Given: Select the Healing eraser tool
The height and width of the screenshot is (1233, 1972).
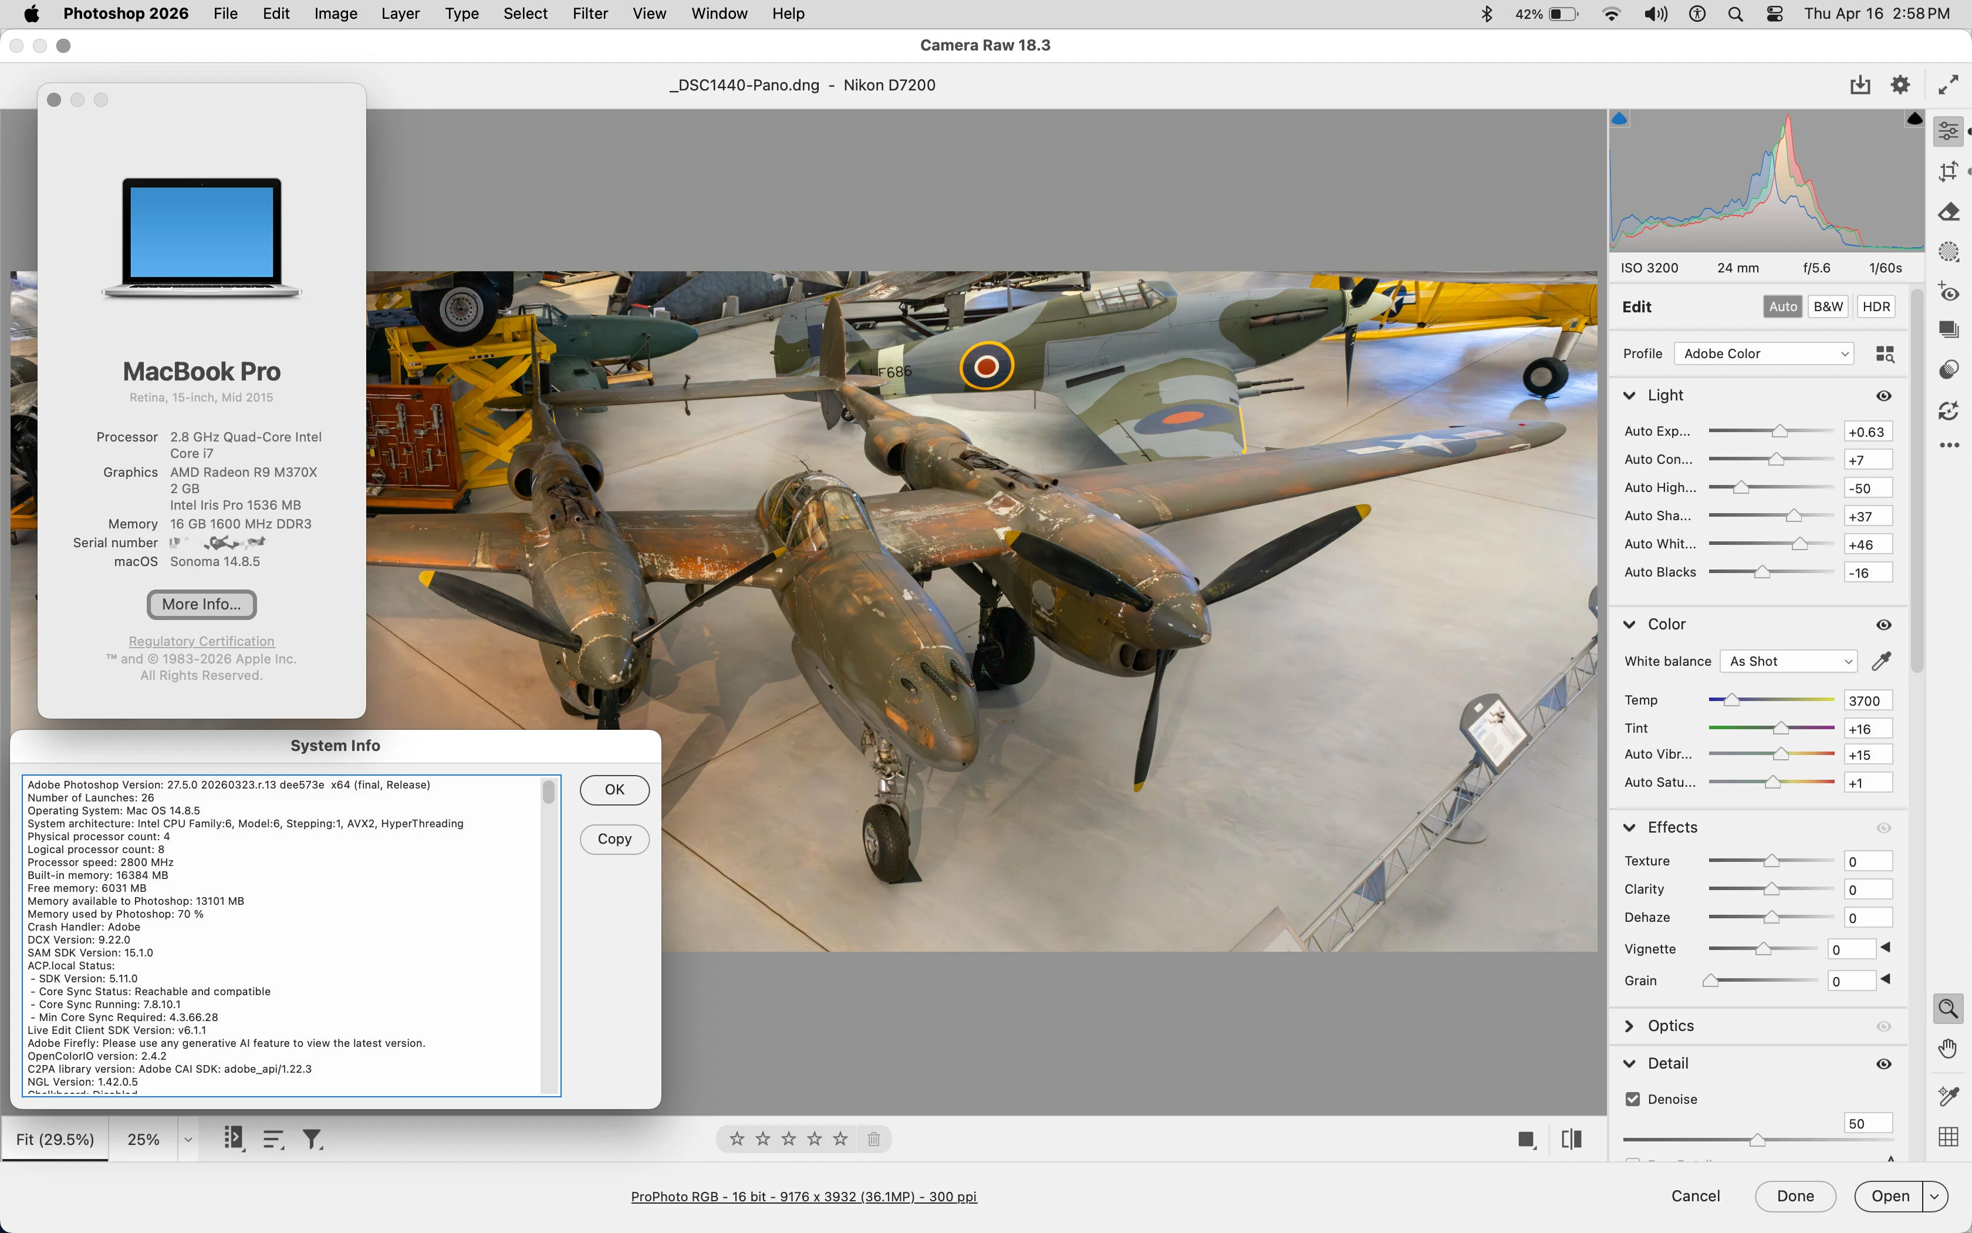Looking at the screenshot, I should [x=1947, y=212].
